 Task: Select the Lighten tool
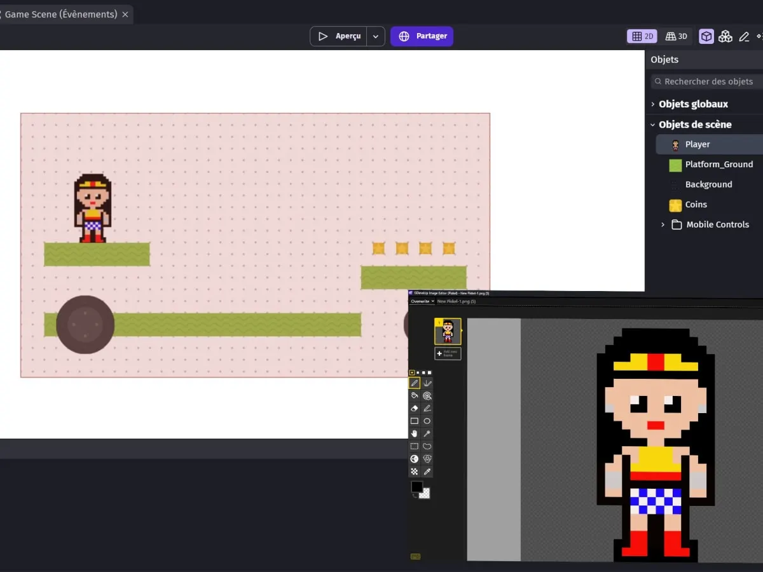[415, 459]
